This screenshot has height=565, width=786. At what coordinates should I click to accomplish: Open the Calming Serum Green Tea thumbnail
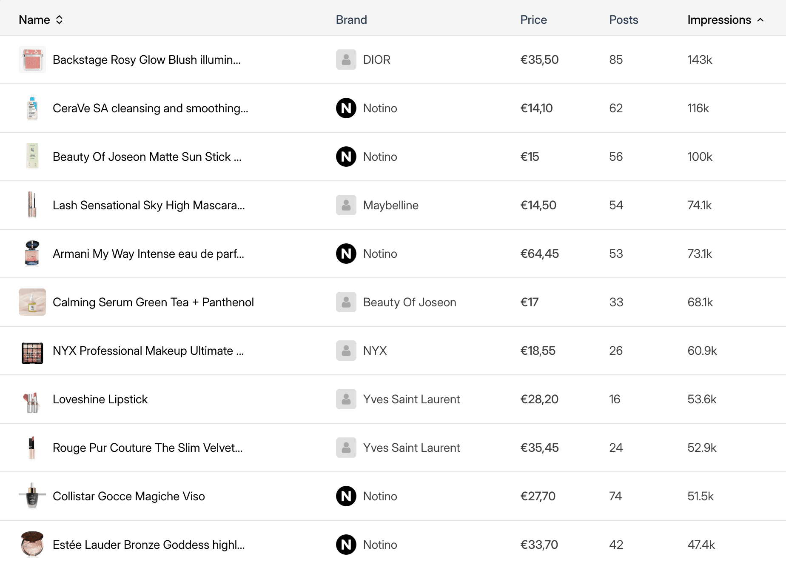click(x=32, y=302)
